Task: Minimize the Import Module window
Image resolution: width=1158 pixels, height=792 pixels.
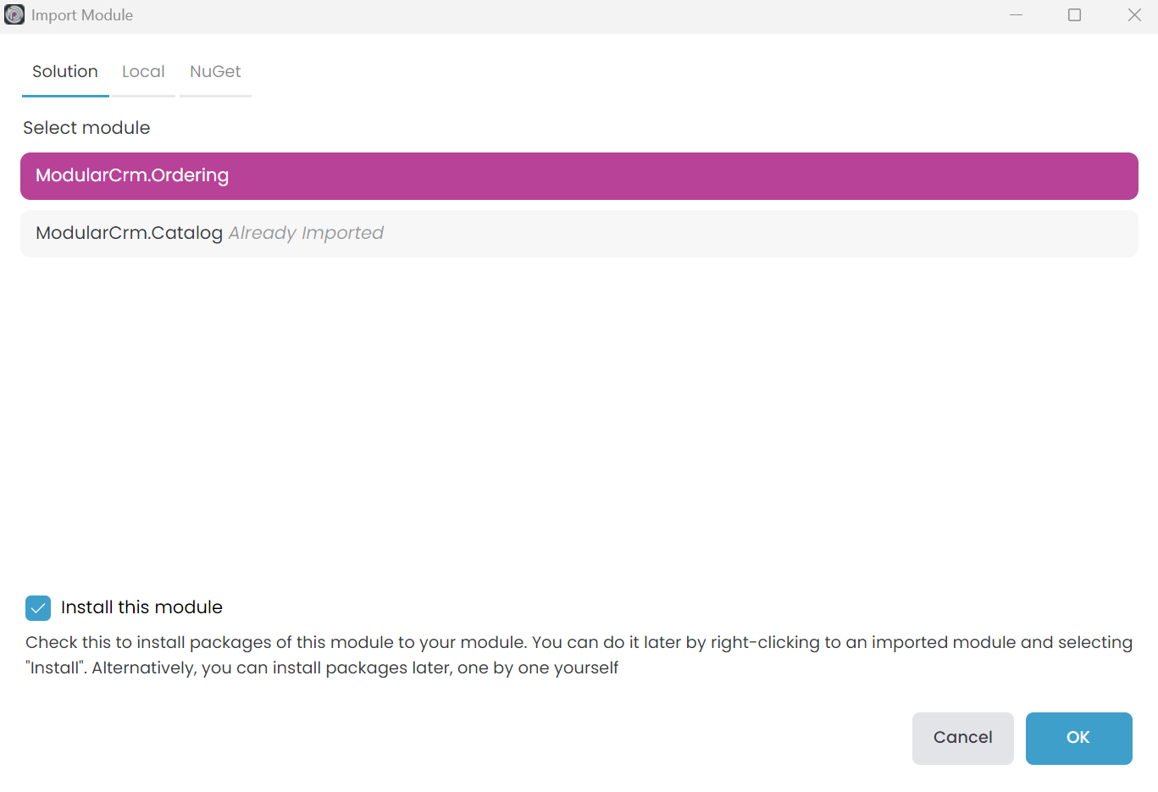Action: tap(1016, 14)
